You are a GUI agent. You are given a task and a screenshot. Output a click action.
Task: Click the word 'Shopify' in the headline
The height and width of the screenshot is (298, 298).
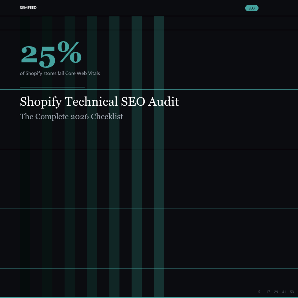41,102
